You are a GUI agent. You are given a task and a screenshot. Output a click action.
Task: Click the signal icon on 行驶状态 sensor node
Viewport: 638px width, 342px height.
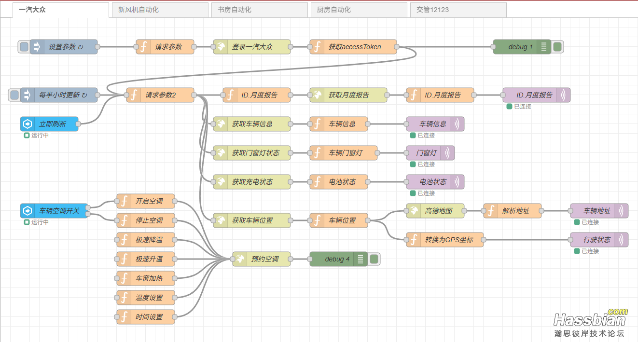pos(621,240)
